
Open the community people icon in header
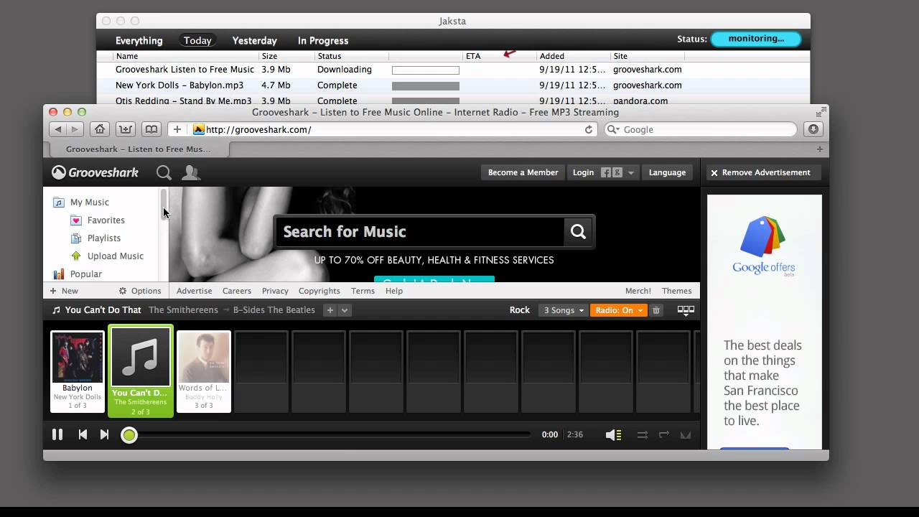click(191, 172)
